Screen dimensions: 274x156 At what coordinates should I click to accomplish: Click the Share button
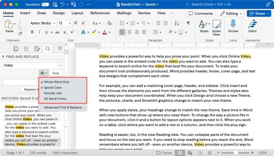pos(259,13)
